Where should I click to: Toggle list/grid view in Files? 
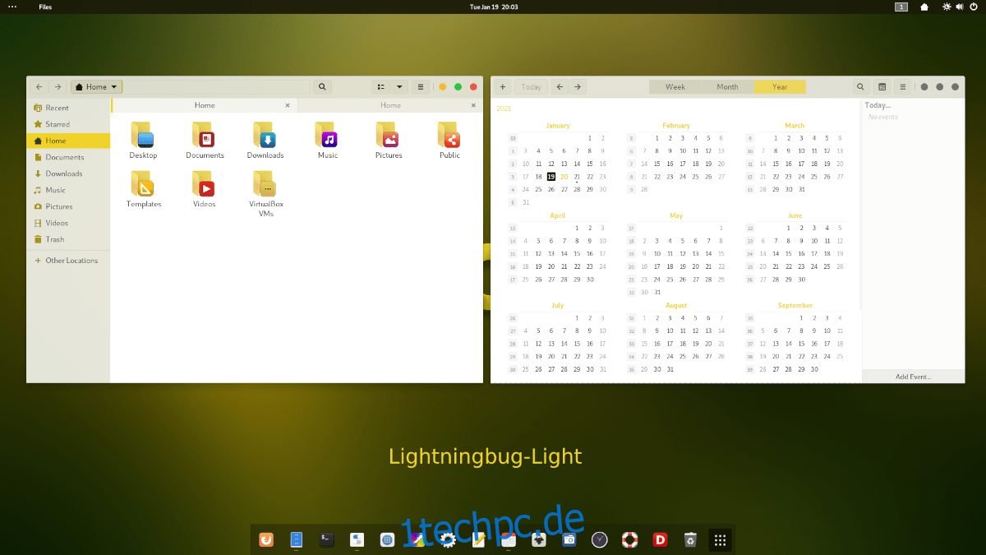380,86
